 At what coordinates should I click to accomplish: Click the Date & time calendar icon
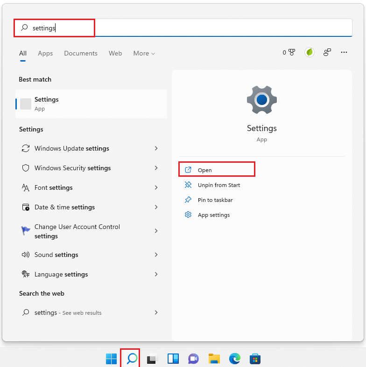tap(26, 207)
